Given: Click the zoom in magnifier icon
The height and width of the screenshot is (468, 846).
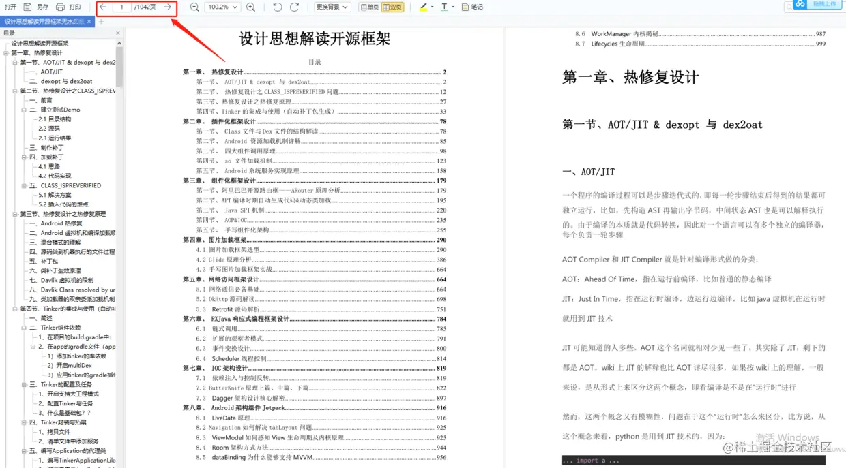Looking at the screenshot, I should coord(250,7).
